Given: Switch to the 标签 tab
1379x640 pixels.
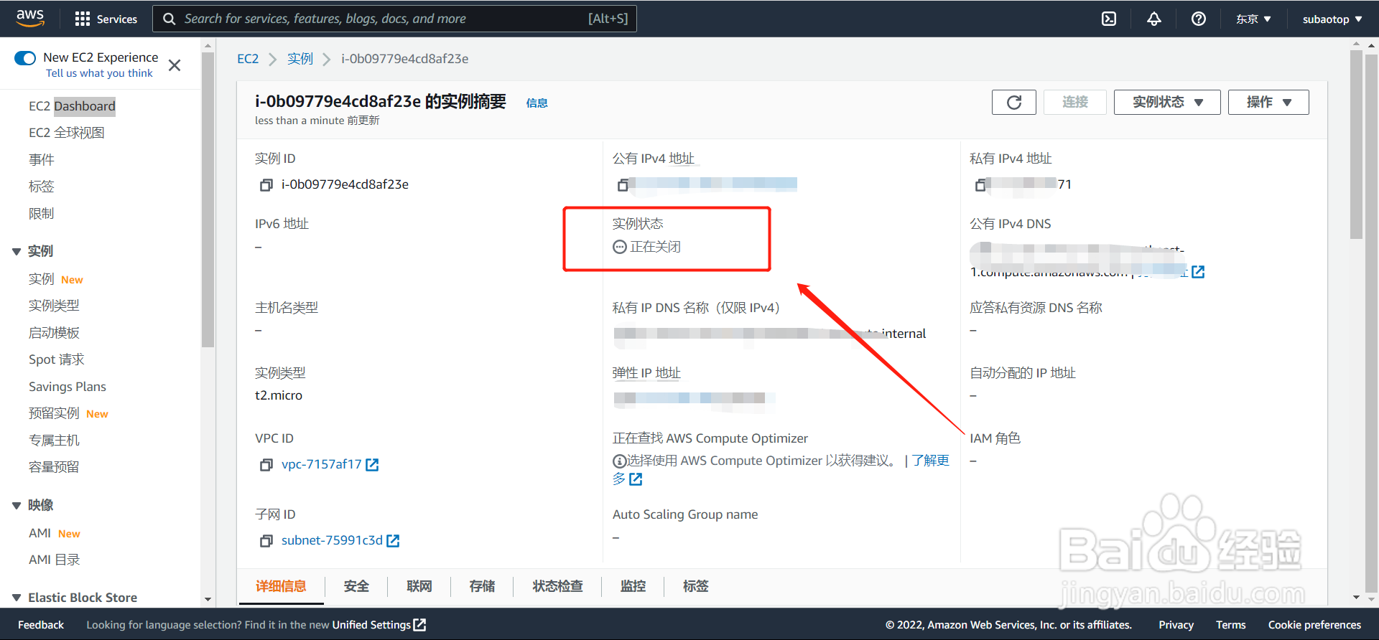Looking at the screenshot, I should pyautogui.click(x=695, y=586).
